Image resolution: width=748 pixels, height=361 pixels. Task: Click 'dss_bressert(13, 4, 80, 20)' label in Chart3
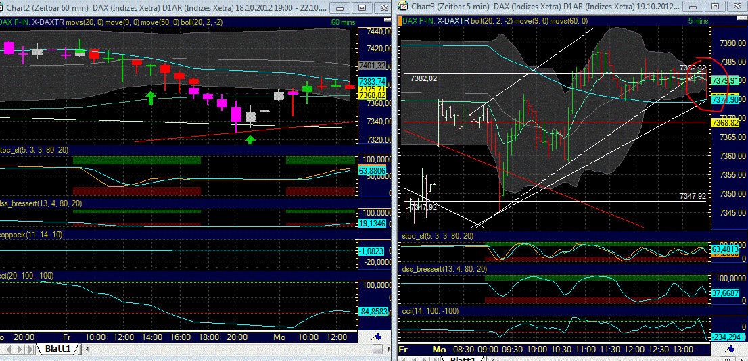(444, 269)
